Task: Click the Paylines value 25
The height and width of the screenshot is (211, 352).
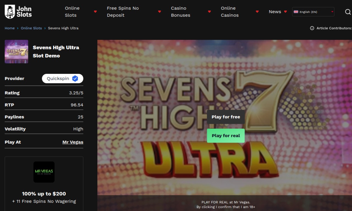Action: point(81,117)
